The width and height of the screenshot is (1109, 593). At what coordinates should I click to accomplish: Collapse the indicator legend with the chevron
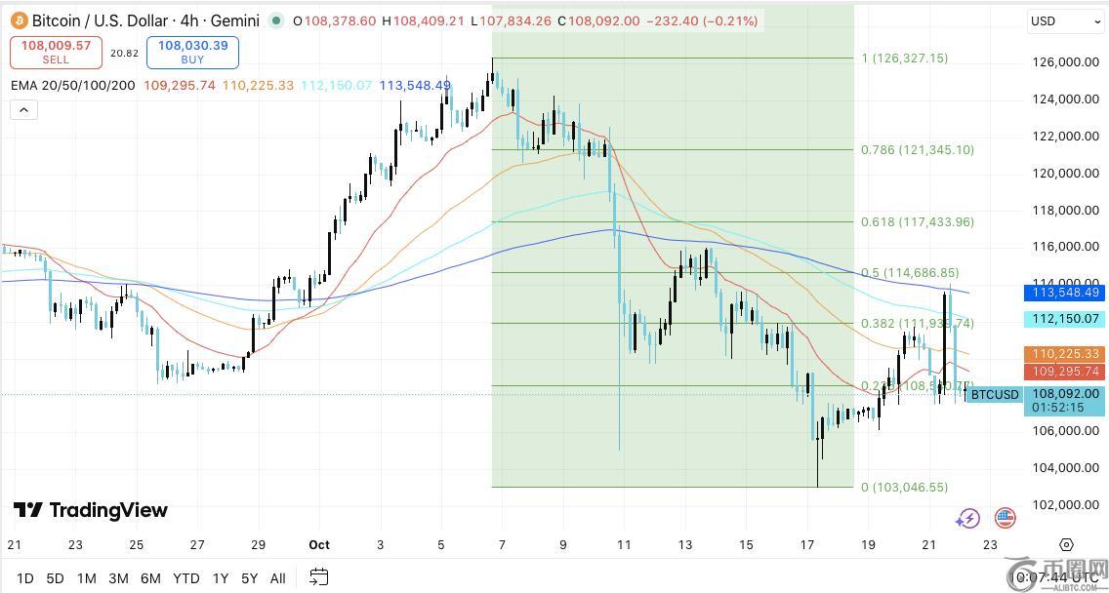(x=23, y=110)
